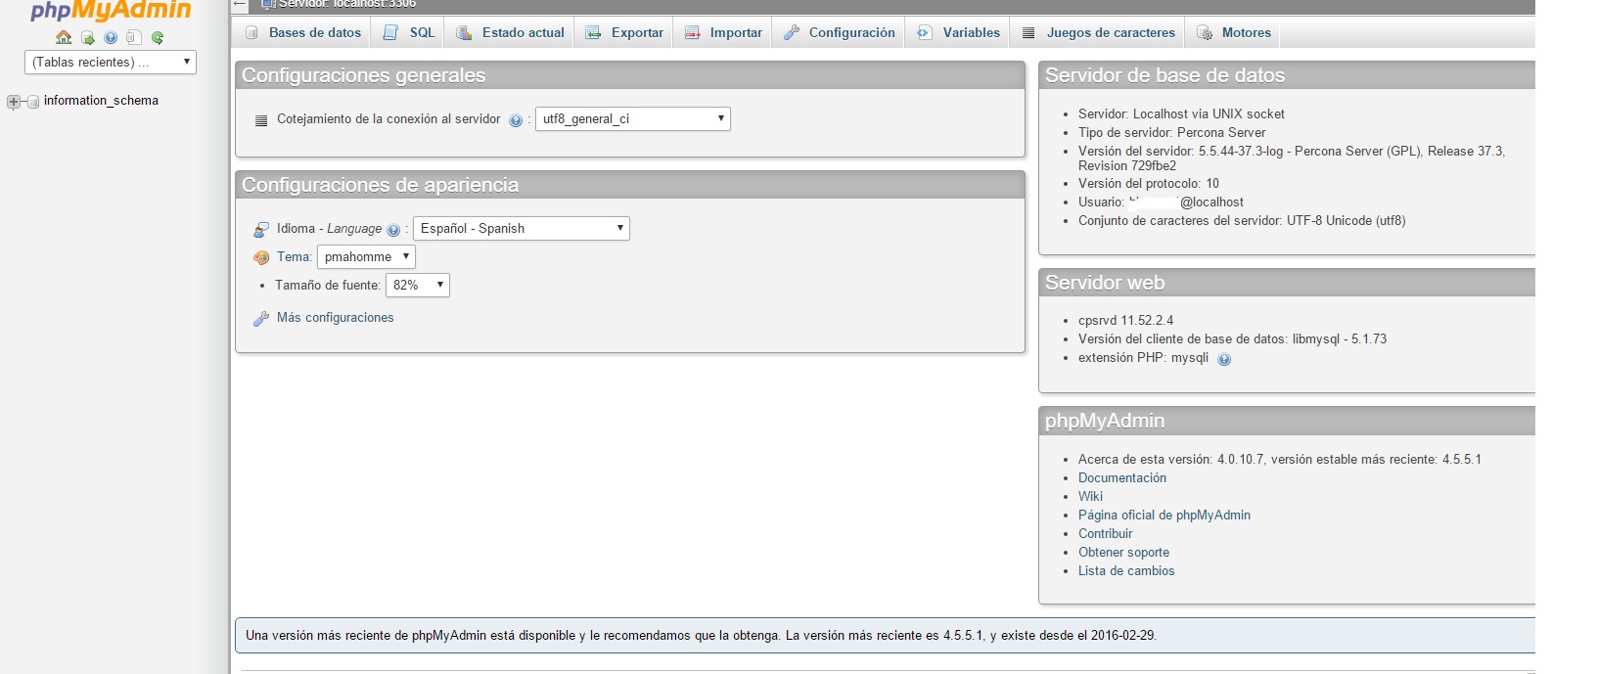Open the Documentación link
The height and width of the screenshot is (674, 1597).
click(x=1122, y=477)
